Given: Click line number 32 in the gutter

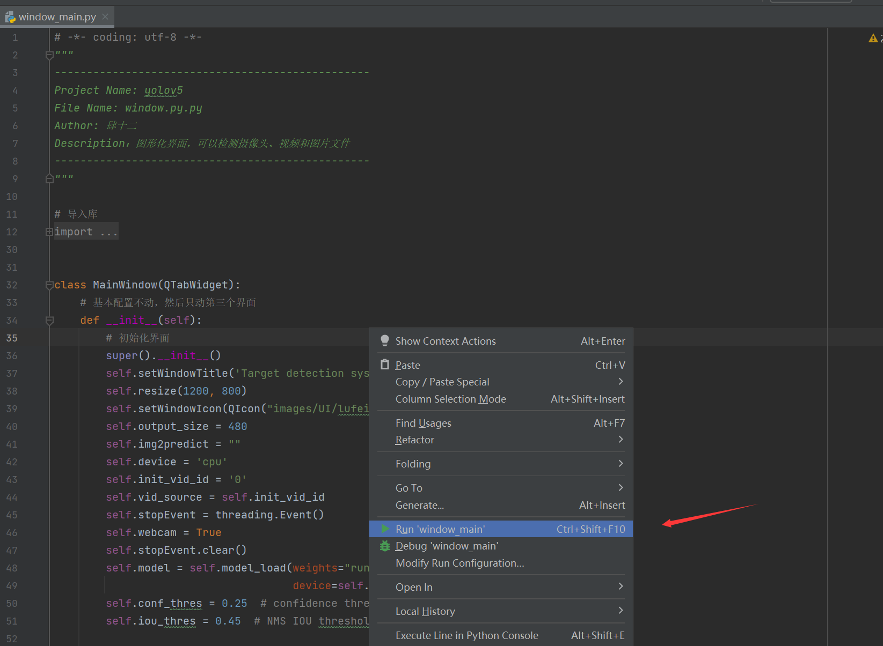Looking at the screenshot, I should (x=12, y=285).
